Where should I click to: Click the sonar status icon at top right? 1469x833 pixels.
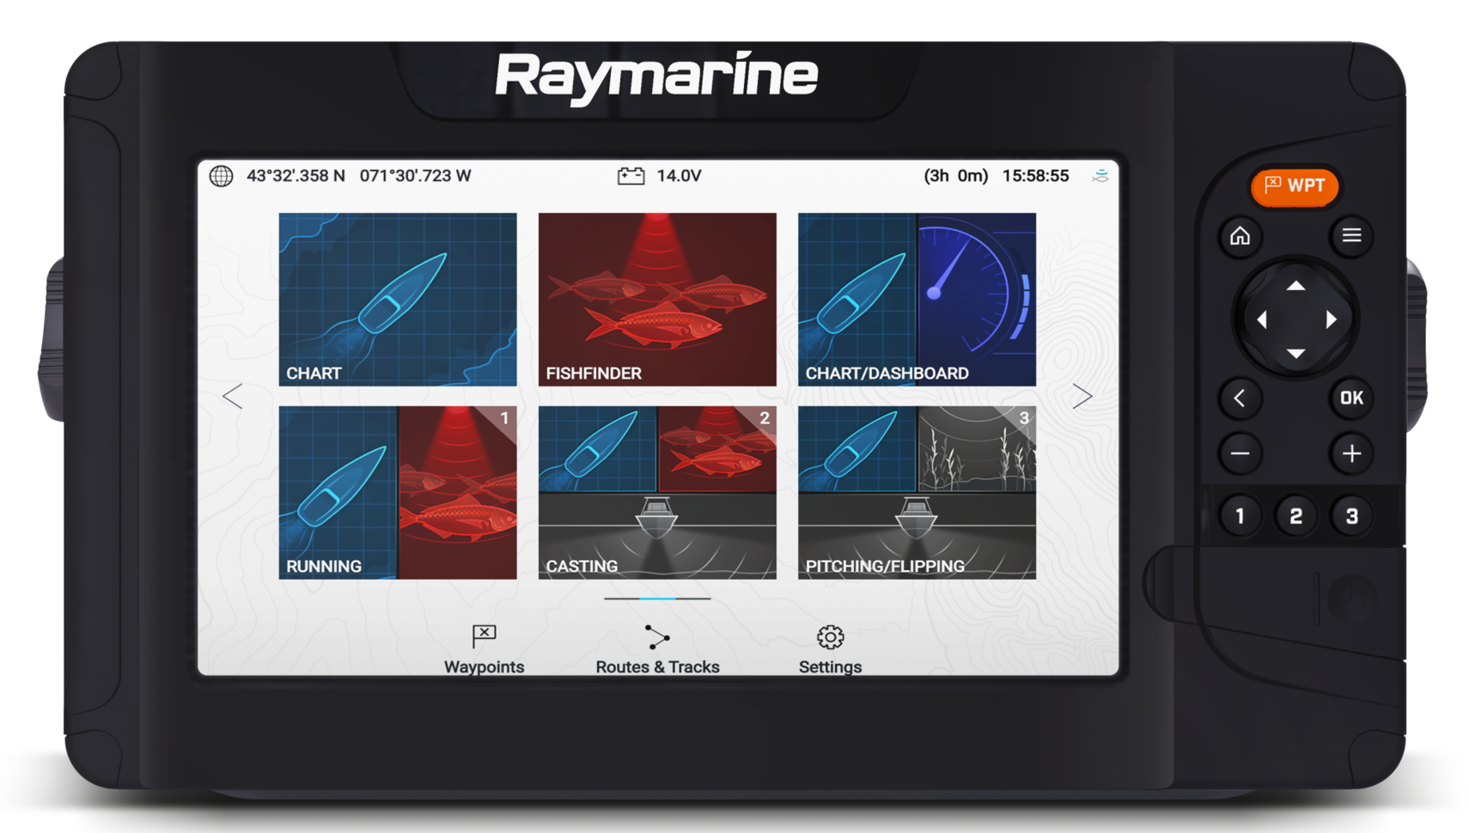(x=1100, y=176)
